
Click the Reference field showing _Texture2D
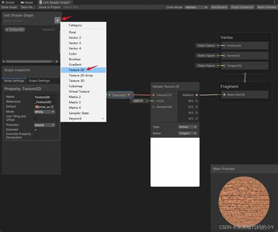click(x=45, y=102)
